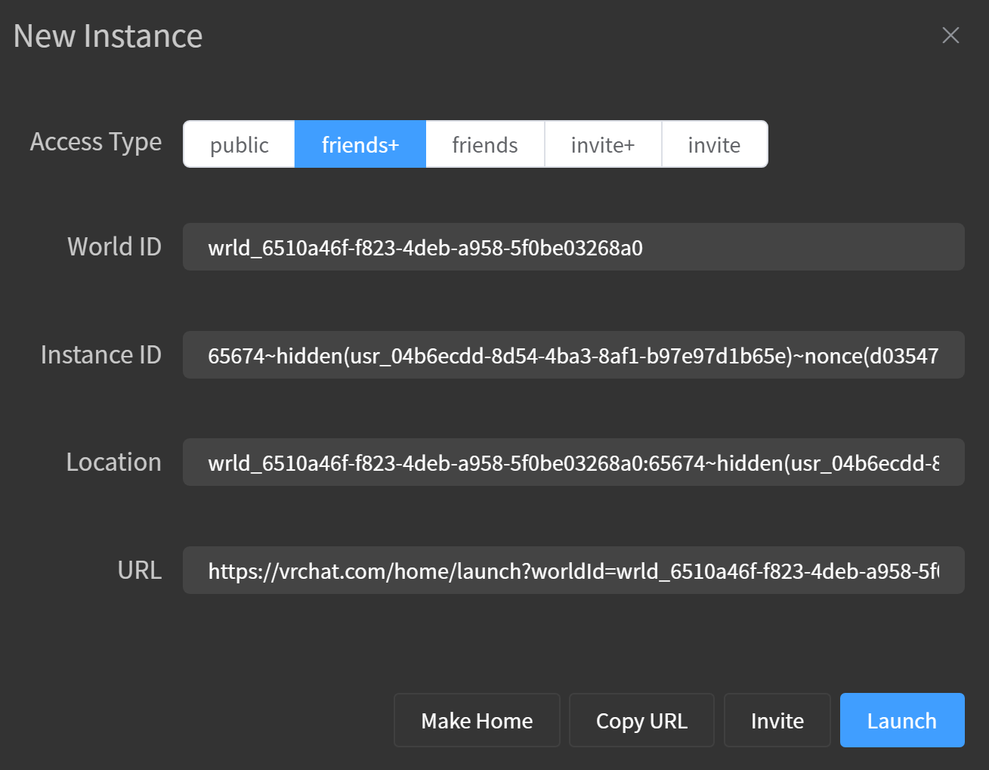Click the wrld_ ID text in World ID
The height and width of the screenshot is (770, 989).
pyautogui.click(x=425, y=247)
